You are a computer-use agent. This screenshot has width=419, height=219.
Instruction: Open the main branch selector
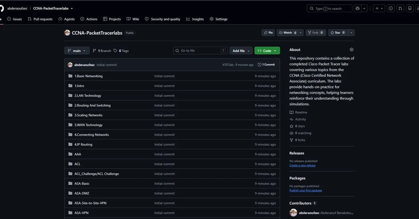coord(77,51)
